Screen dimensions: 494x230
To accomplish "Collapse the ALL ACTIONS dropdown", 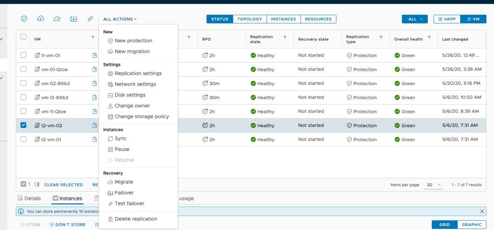I will pos(120,19).
